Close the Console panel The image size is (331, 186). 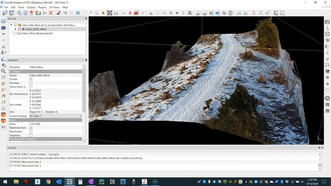322,148
